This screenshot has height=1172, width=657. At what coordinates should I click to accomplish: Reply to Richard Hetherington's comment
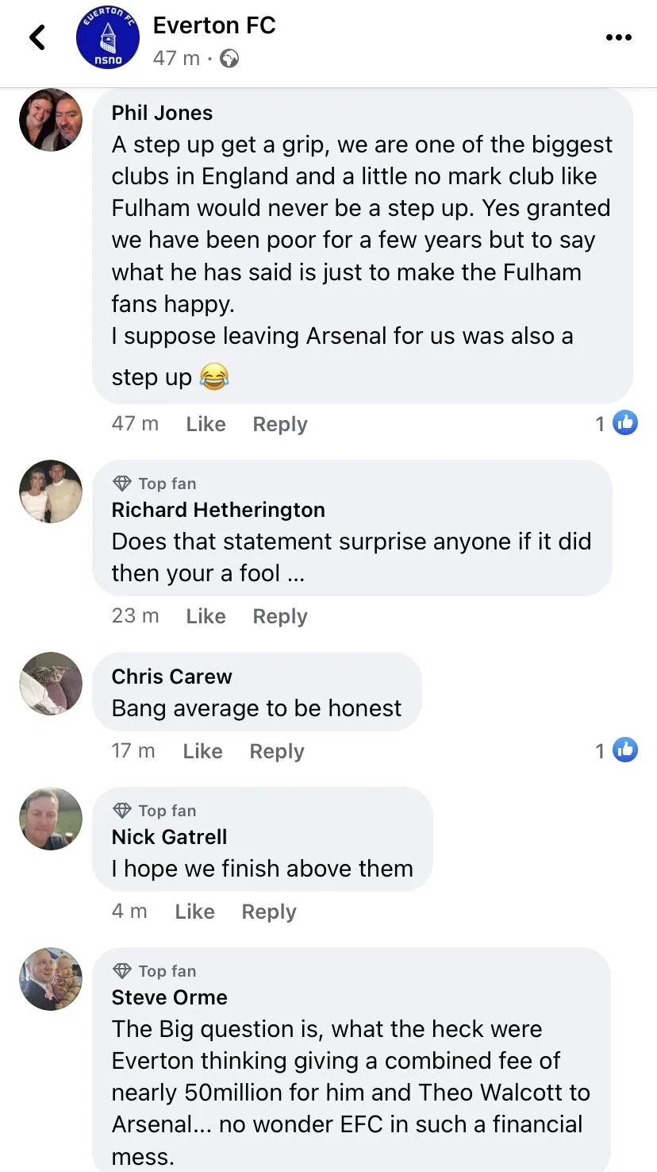click(x=279, y=616)
